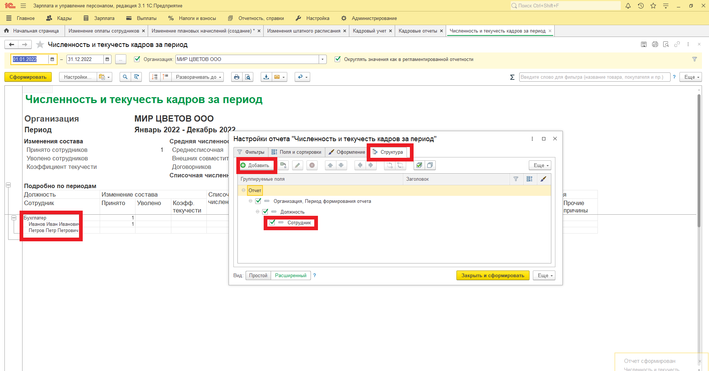Click the print report icon in toolbar
The image size is (709, 371).
[x=236, y=77]
